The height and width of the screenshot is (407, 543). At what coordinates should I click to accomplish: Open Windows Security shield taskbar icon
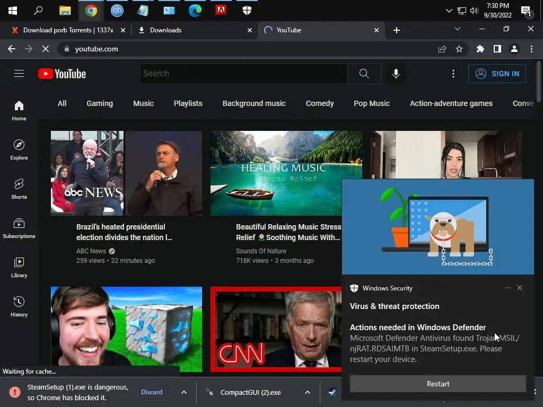(247, 11)
